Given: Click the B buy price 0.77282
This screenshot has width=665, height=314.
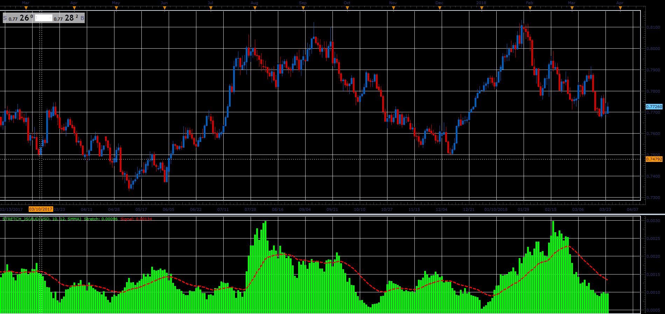Looking at the screenshot, I should coord(69,18).
